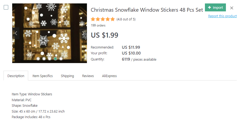Viewport: 240px width, 125px height.
Task: Jump to the first image carousel dot
Action: [38, 59]
